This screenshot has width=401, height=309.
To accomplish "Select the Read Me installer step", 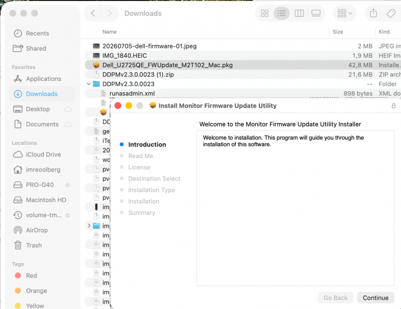I will click(141, 156).
